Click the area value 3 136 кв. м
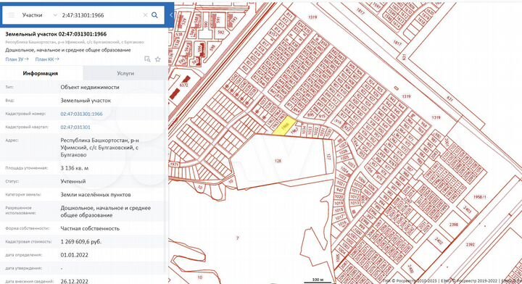The width and height of the screenshot is (522, 284). click(75, 168)
